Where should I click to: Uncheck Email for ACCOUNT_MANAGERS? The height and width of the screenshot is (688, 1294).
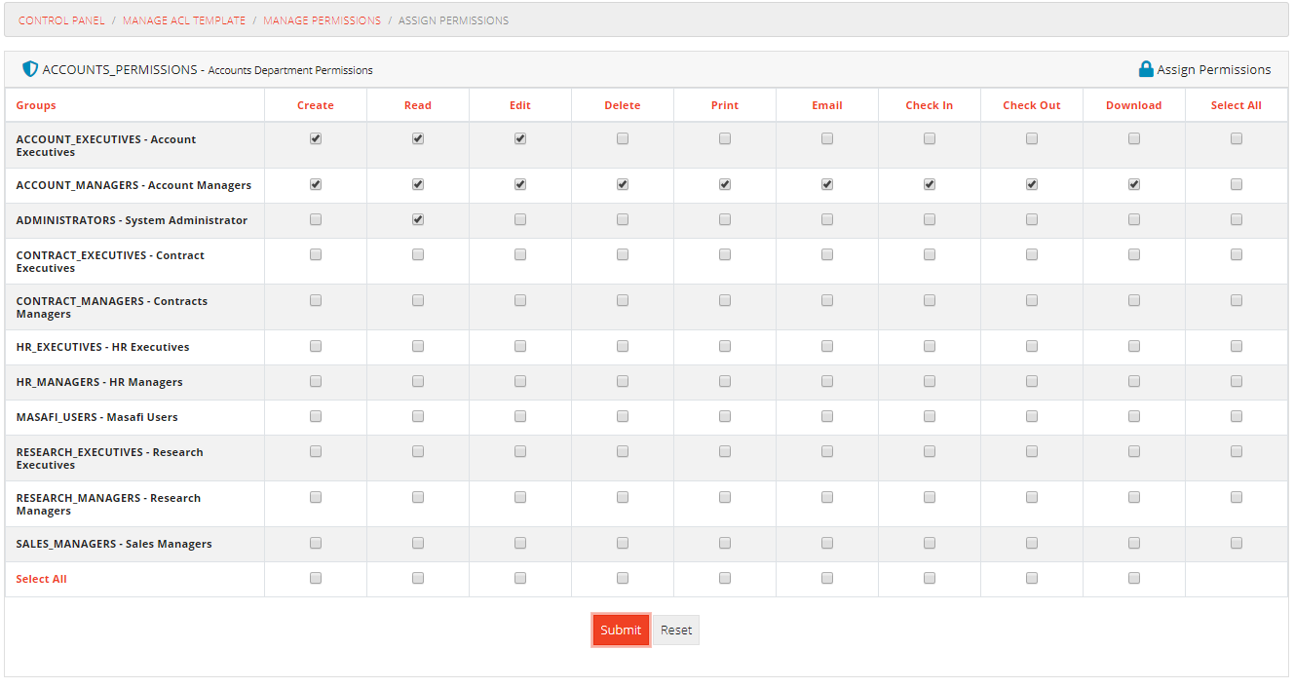coord(827,184)
